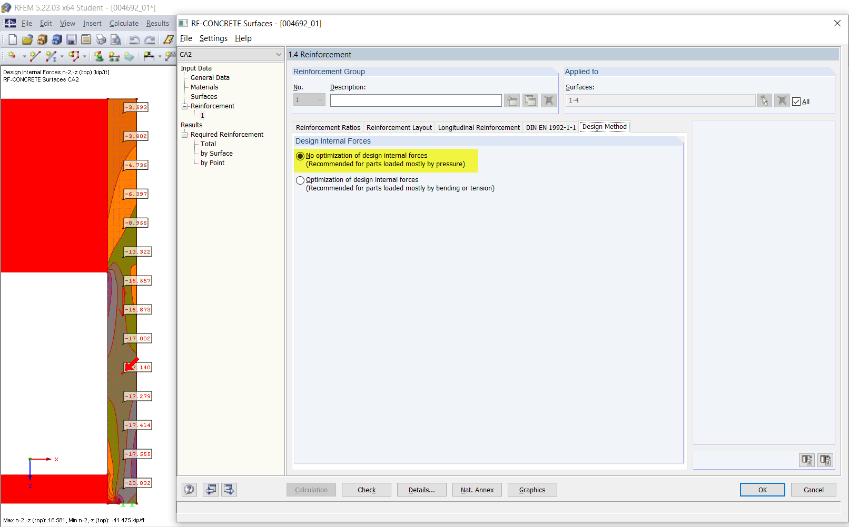
Task: Click the new line support icon
Action: coord(114,56)
